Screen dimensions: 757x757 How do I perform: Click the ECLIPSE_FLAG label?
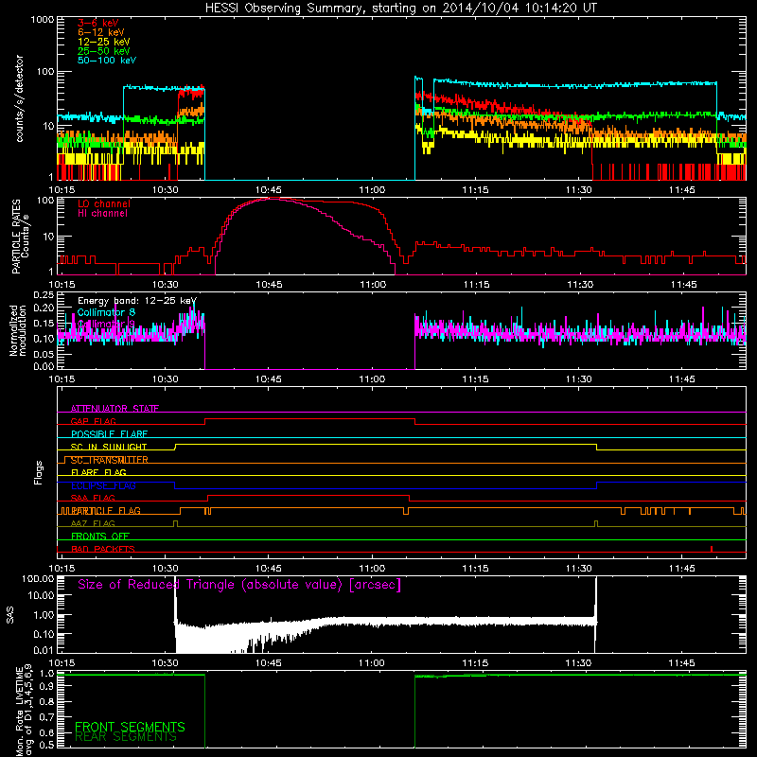[x=103, y=485]
